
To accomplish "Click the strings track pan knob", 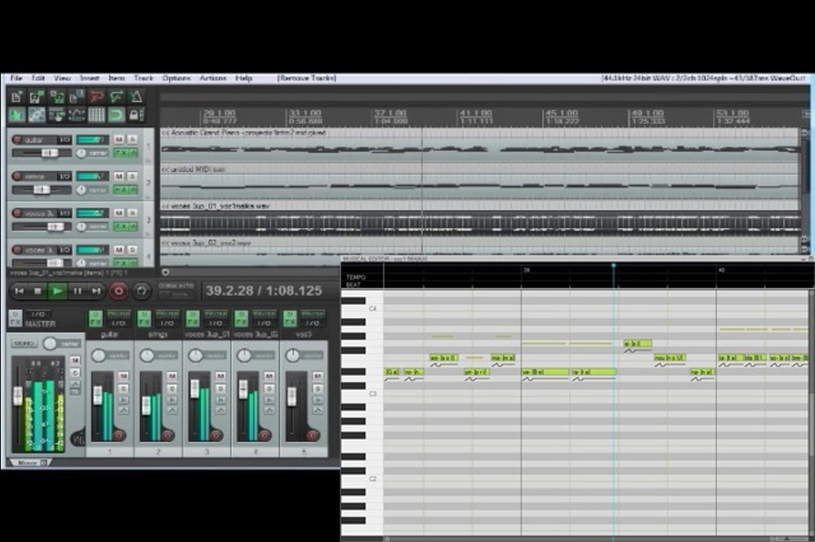I will pyautogui.click(x=81, y=190).
